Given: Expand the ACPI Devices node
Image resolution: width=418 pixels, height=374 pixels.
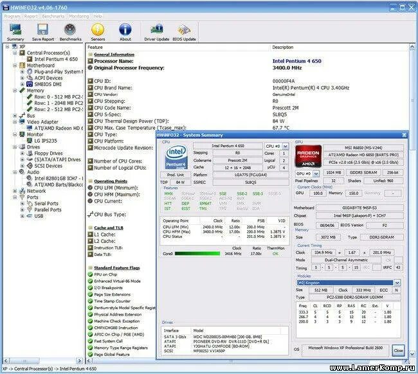Looking at the screenshot, I should click(x=23, y=78).
